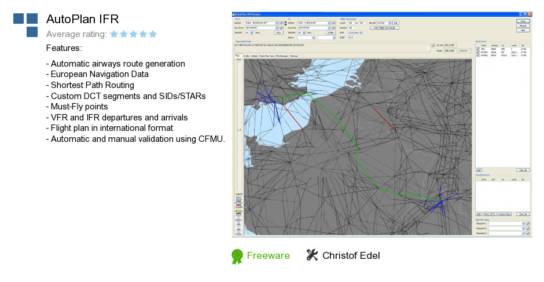Open the To Airfield dropdown
Screen dimensions: 544x282
tap(329, 23)
